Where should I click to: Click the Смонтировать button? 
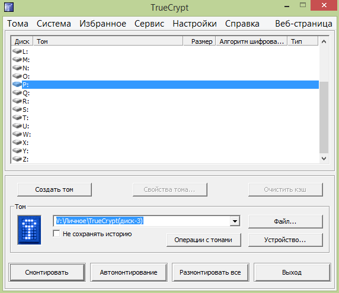pos(47,272)
